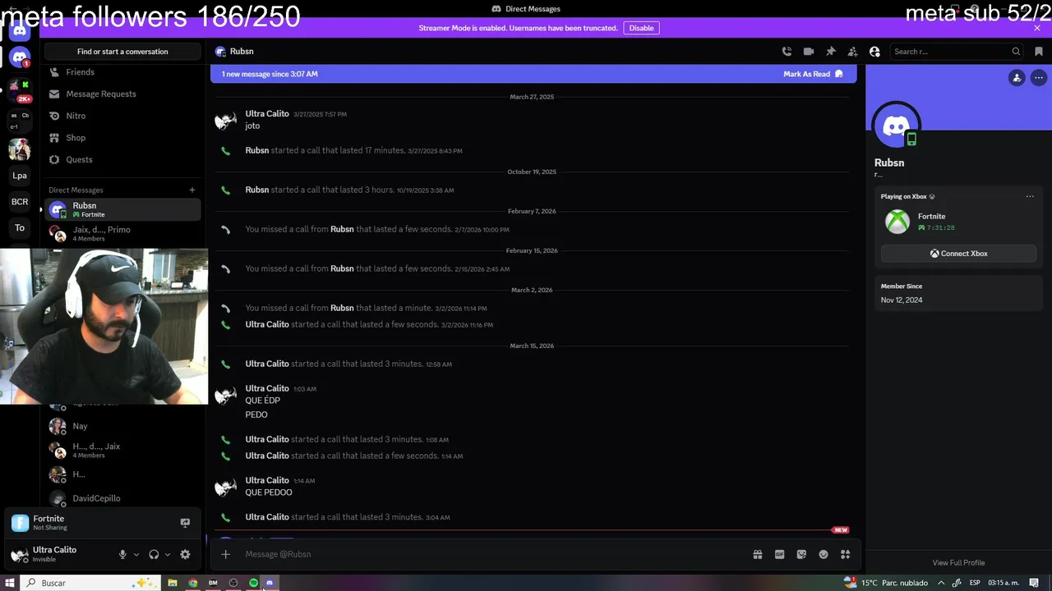Image resolution: width=1052 pixels, height=591 pixels.
Task: Click Rubsn's large profile avatar
Action: (x=896, y=126)
